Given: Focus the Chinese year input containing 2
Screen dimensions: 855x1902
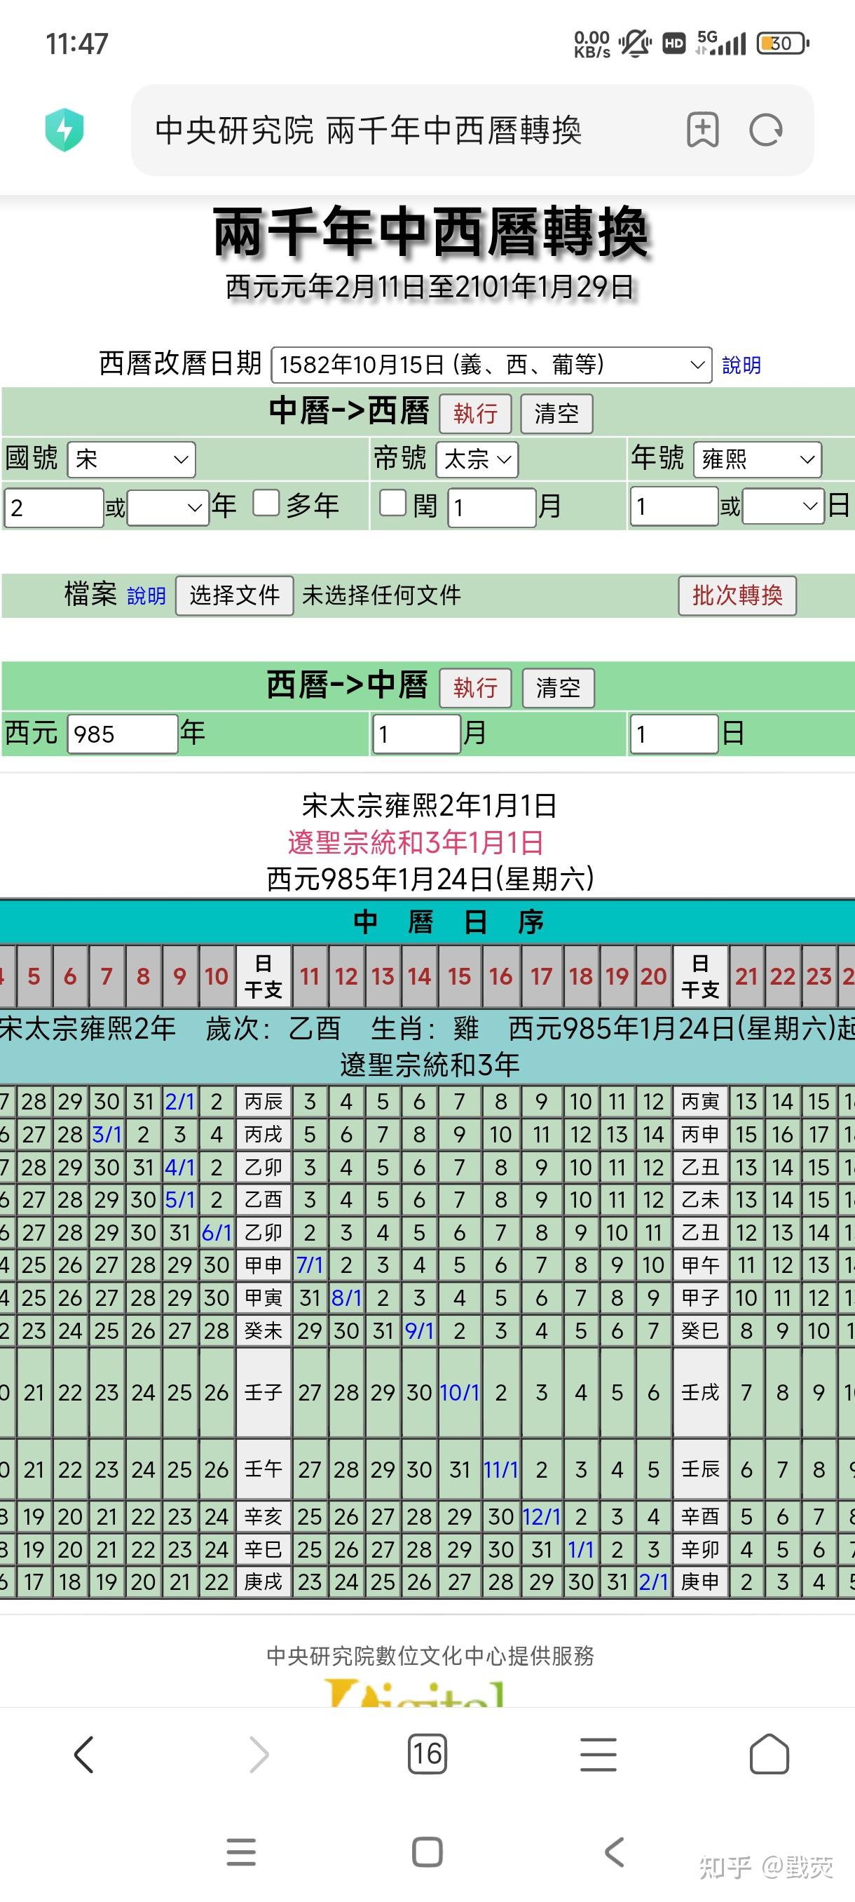Looking at the screenshot, I should click(54, 507).
